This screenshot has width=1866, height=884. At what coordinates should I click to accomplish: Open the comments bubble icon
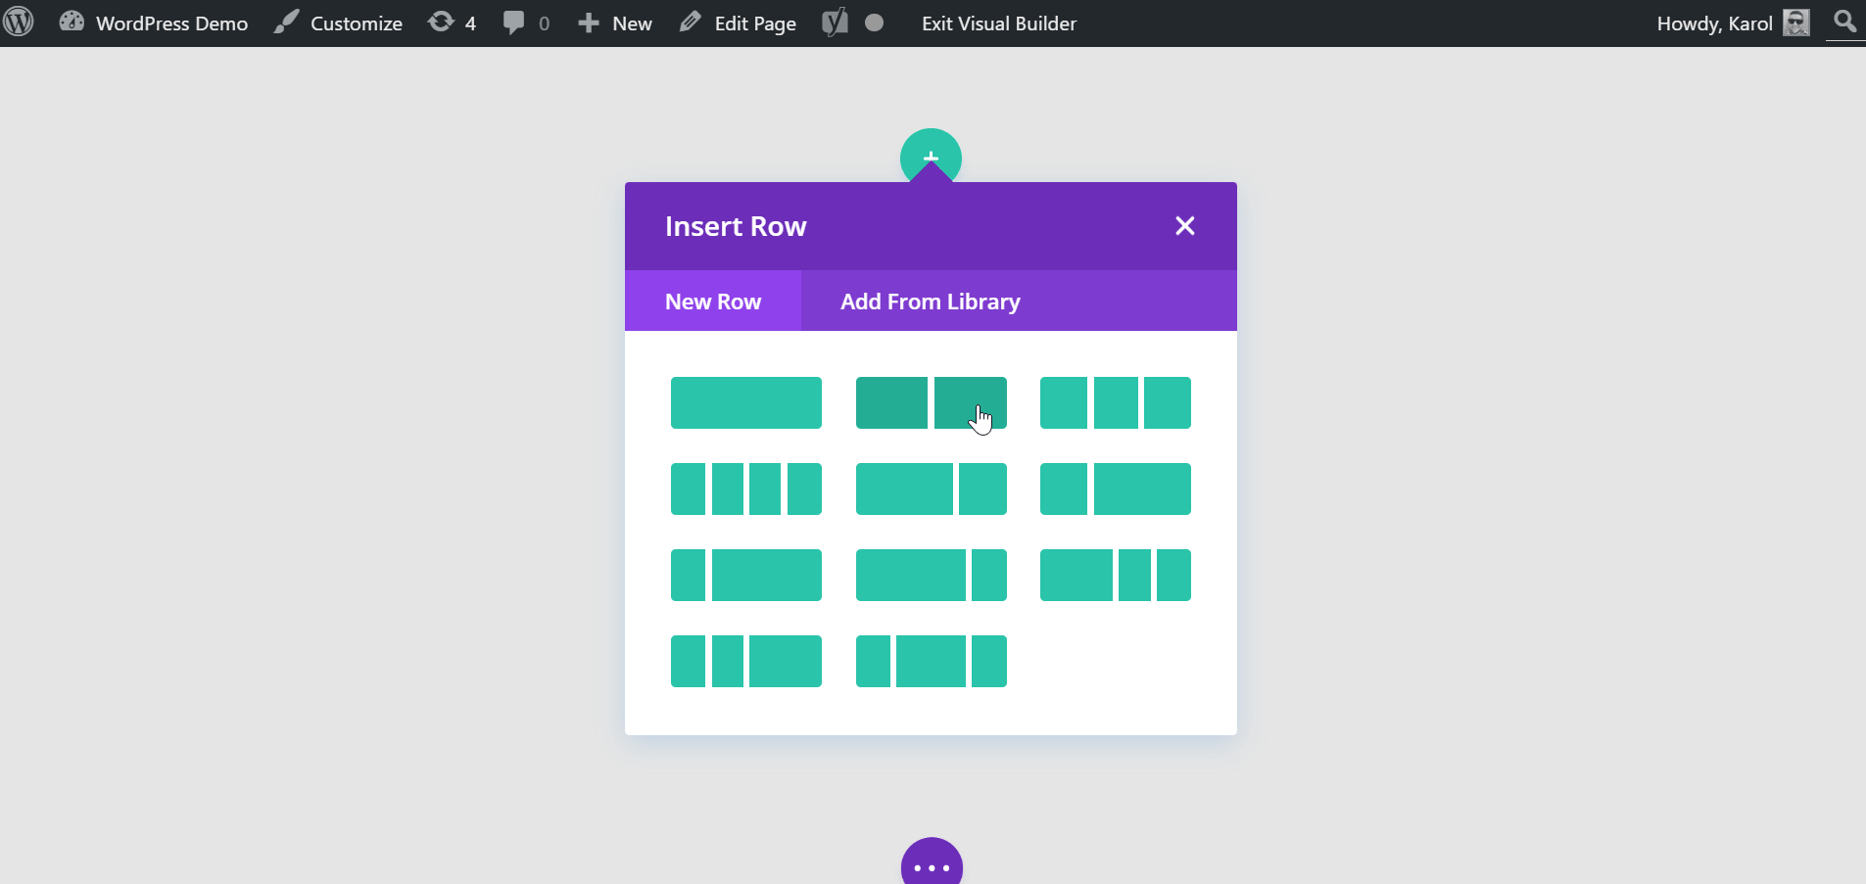click(525, 23)
